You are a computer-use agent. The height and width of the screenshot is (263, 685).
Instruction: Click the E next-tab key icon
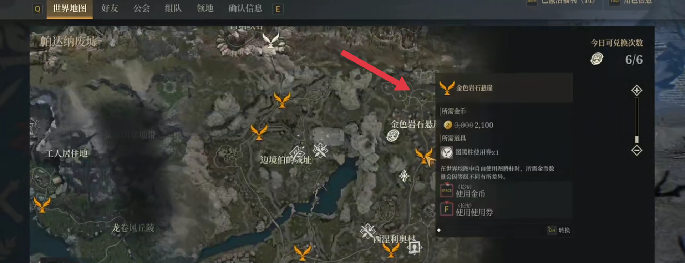point(278,9)
